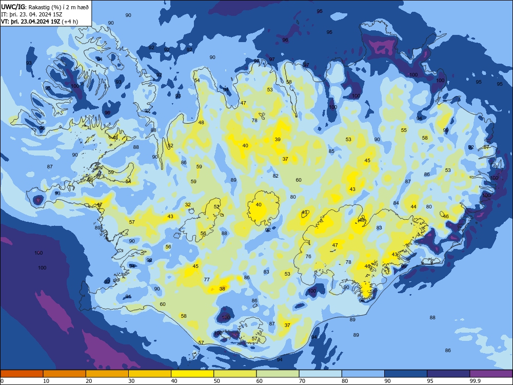
Task: Click the map value '55'
Action: tap(404, 130)
